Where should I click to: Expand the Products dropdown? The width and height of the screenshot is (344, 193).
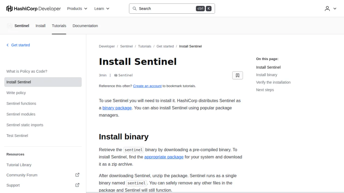tap(77, 9)
